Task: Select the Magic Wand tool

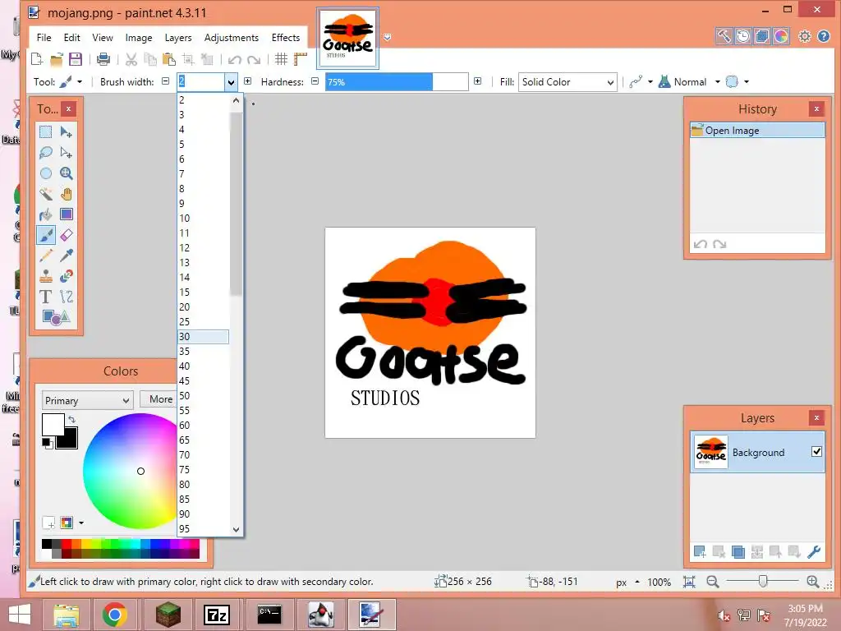Action: pos(46,194)
